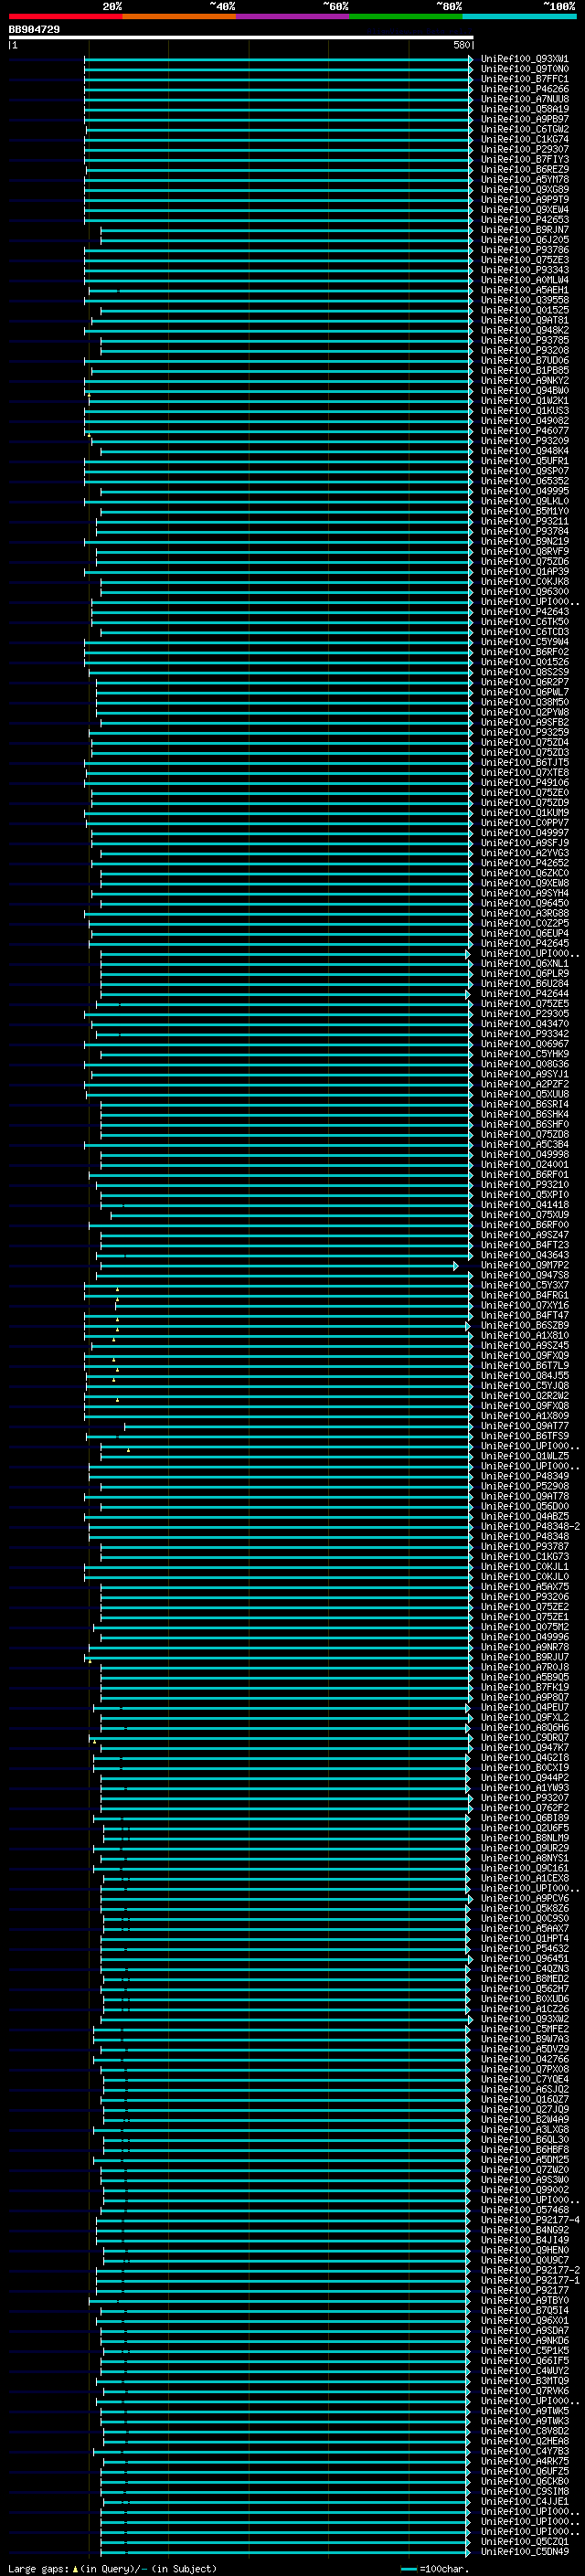Image resolution: width=585 pixels, height=2576 pixels.
Task: Select hit label UniRef100_Q41418
Action: [x=524, y=1204]
